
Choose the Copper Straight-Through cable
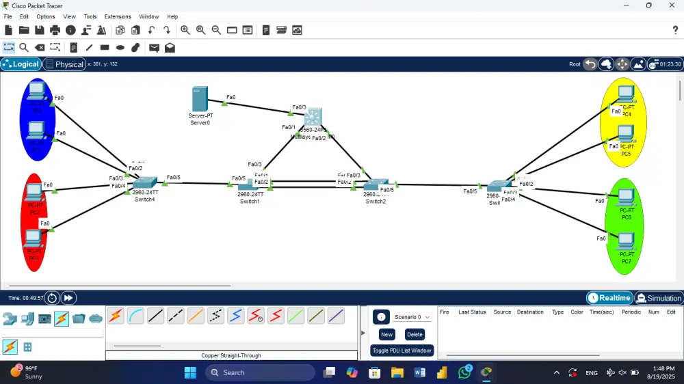[x=156, y=316]
